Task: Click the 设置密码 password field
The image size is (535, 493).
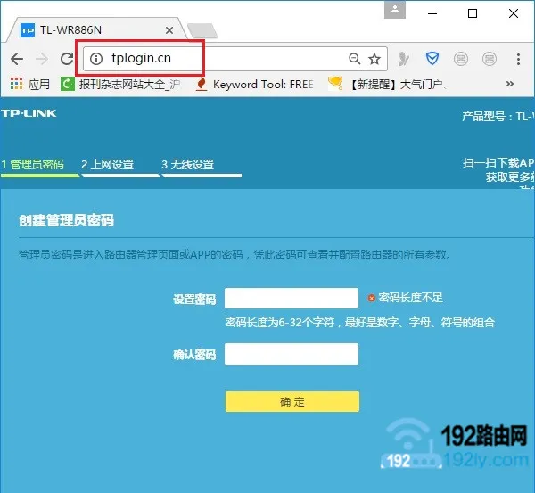Action: tap(292, 298)
